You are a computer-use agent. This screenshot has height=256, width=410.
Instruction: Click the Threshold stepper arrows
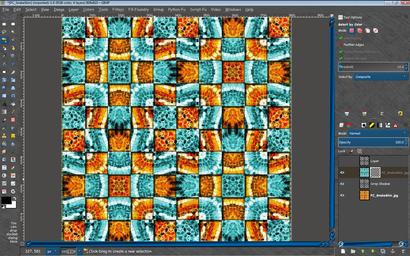click(x=407, y=67)
